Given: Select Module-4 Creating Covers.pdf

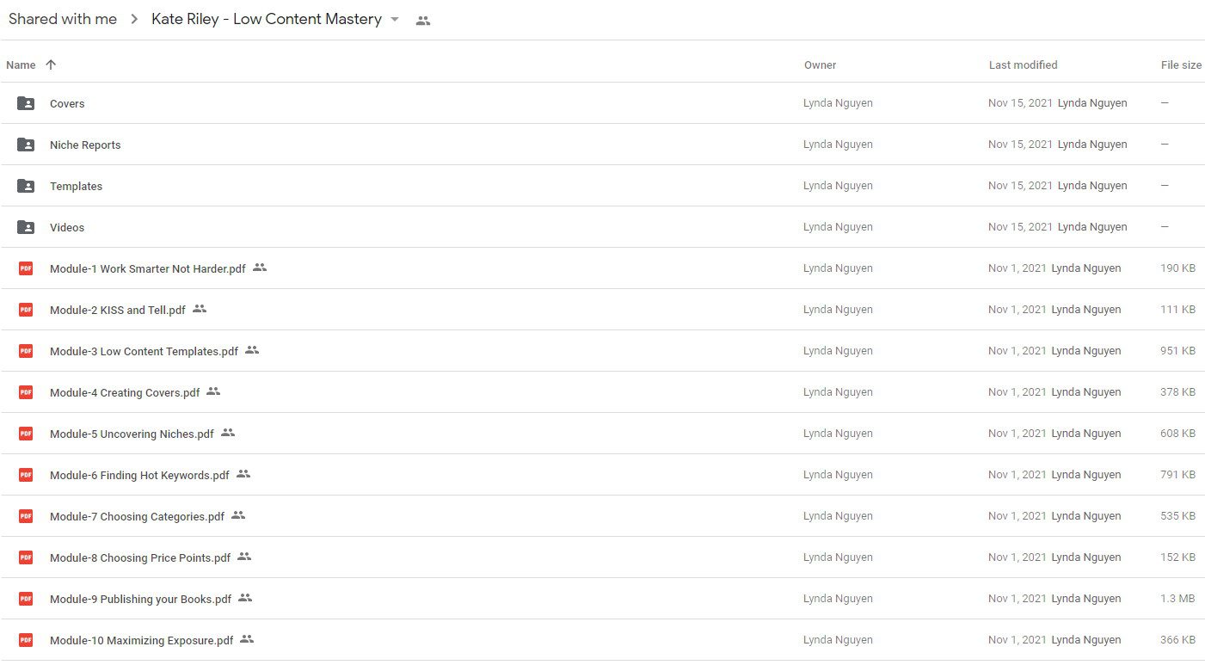Looking at the screenshot, I should pyautogui.click(x=125, y=393).
